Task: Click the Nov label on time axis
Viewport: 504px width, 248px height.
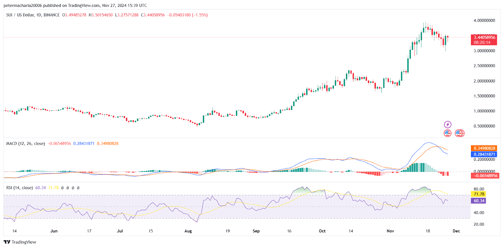Action: 390,231
